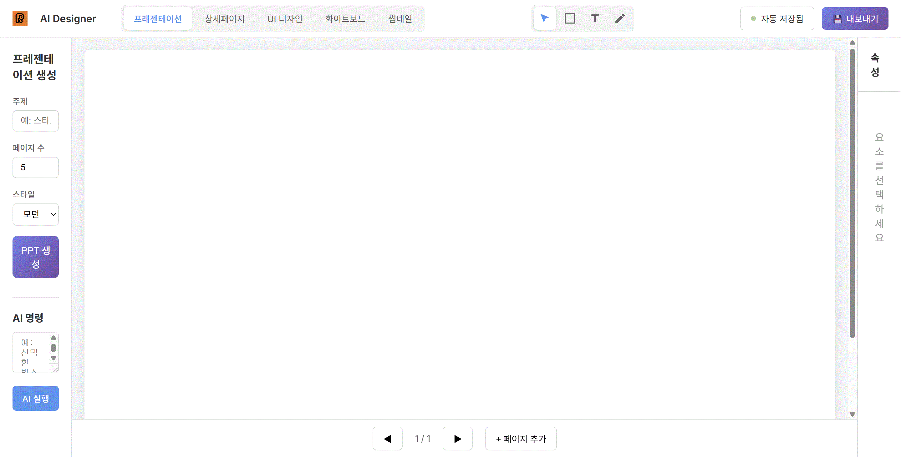
Task: Select the pencil draw tool
Action: click(x=620, y=18)
